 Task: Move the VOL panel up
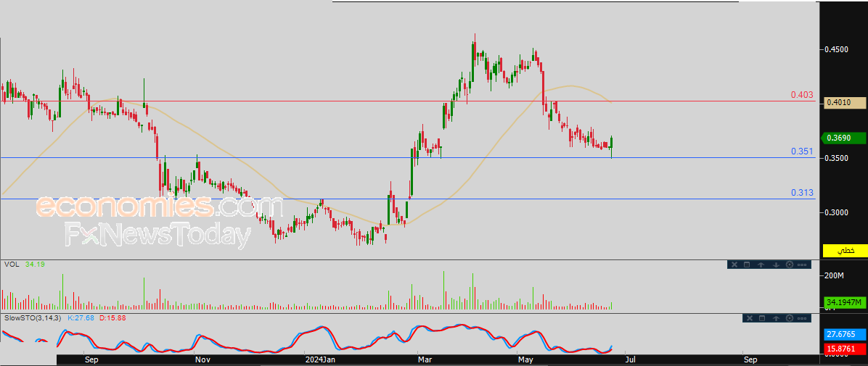coord(761,265)
